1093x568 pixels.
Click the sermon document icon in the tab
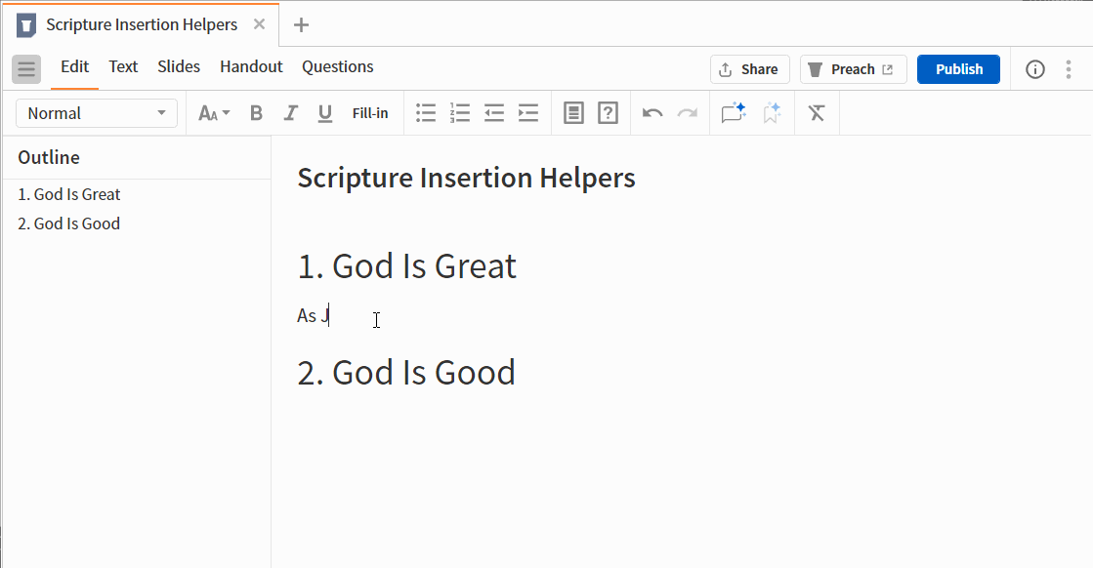click(x=26, y=25)
